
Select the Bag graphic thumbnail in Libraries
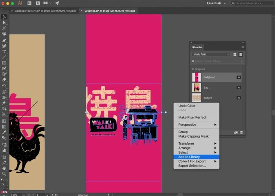click(196, 87)
